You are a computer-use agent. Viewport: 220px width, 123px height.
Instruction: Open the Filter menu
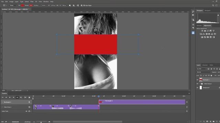point(32,1)
